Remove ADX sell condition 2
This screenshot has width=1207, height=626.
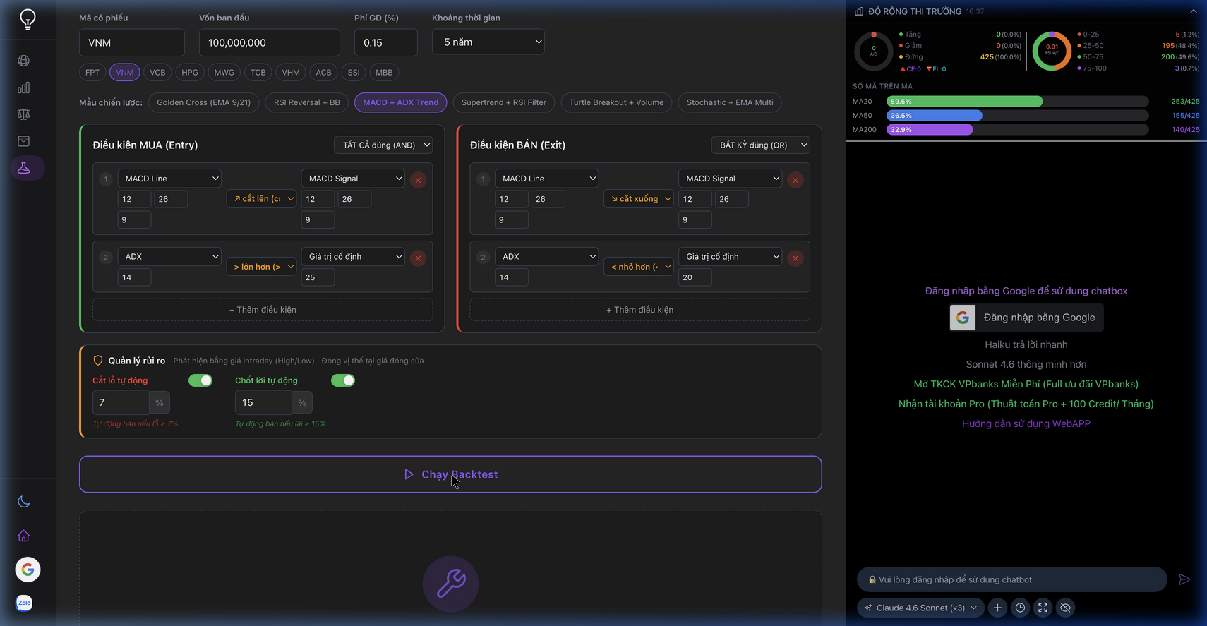[x=795, y=258]
